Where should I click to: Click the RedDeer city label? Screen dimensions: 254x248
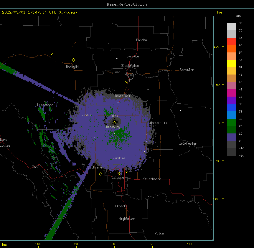(130, 75)
